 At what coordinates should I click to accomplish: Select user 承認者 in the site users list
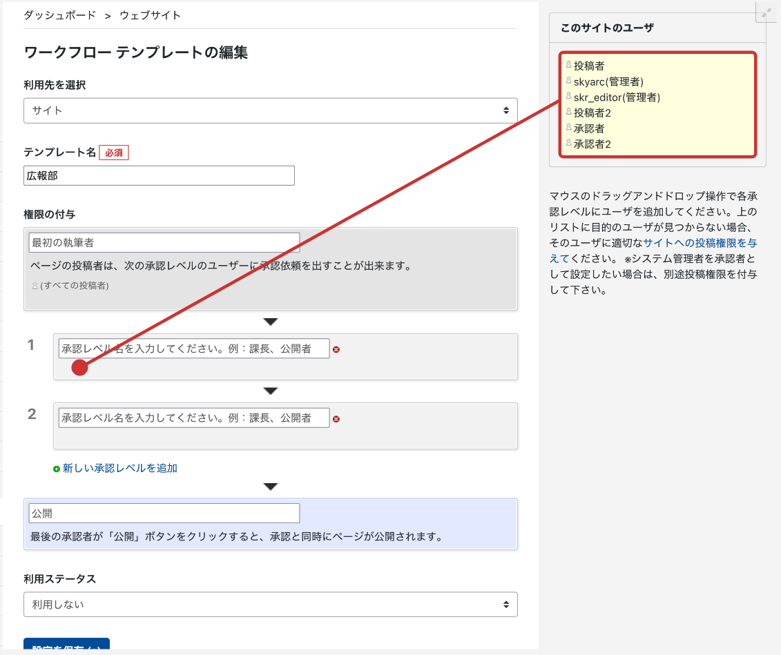click(x=589, y=128)
